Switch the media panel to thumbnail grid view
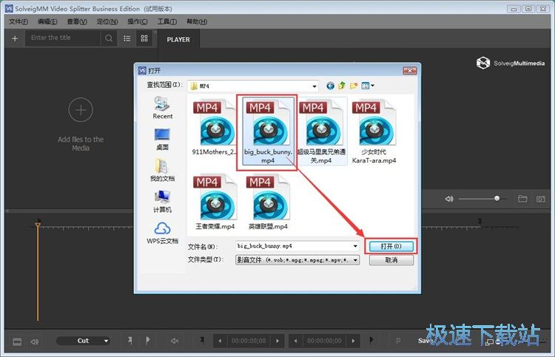 (x=144, y=38)
